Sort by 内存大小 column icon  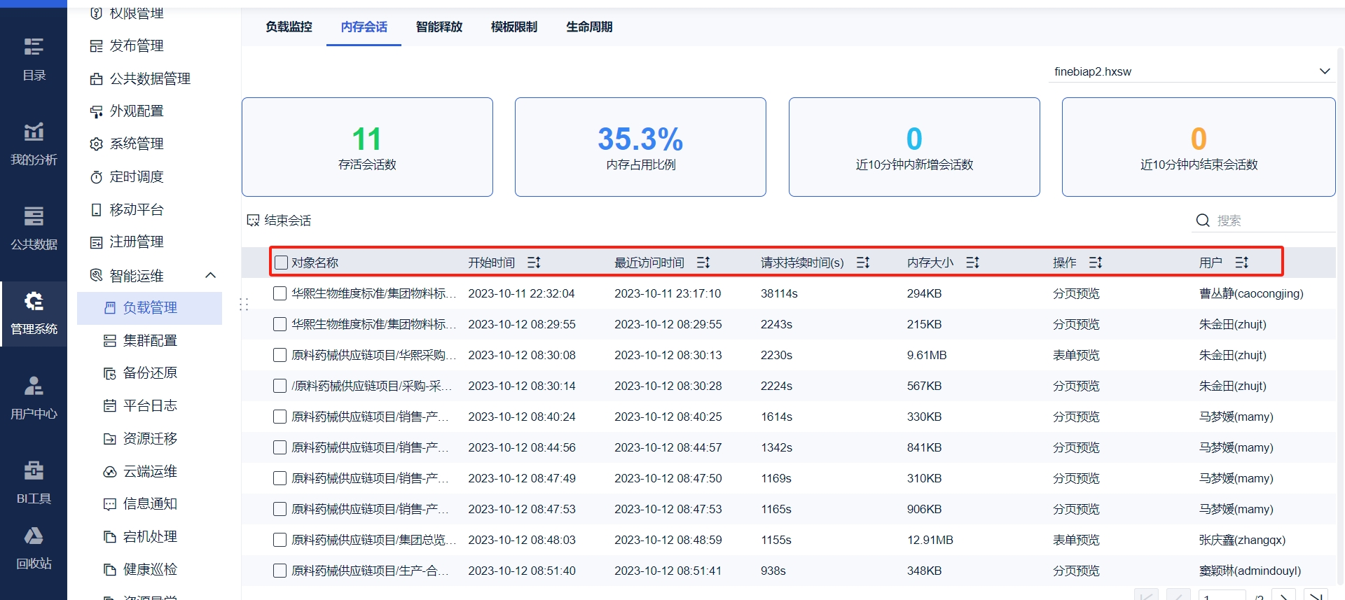point(972,263)
